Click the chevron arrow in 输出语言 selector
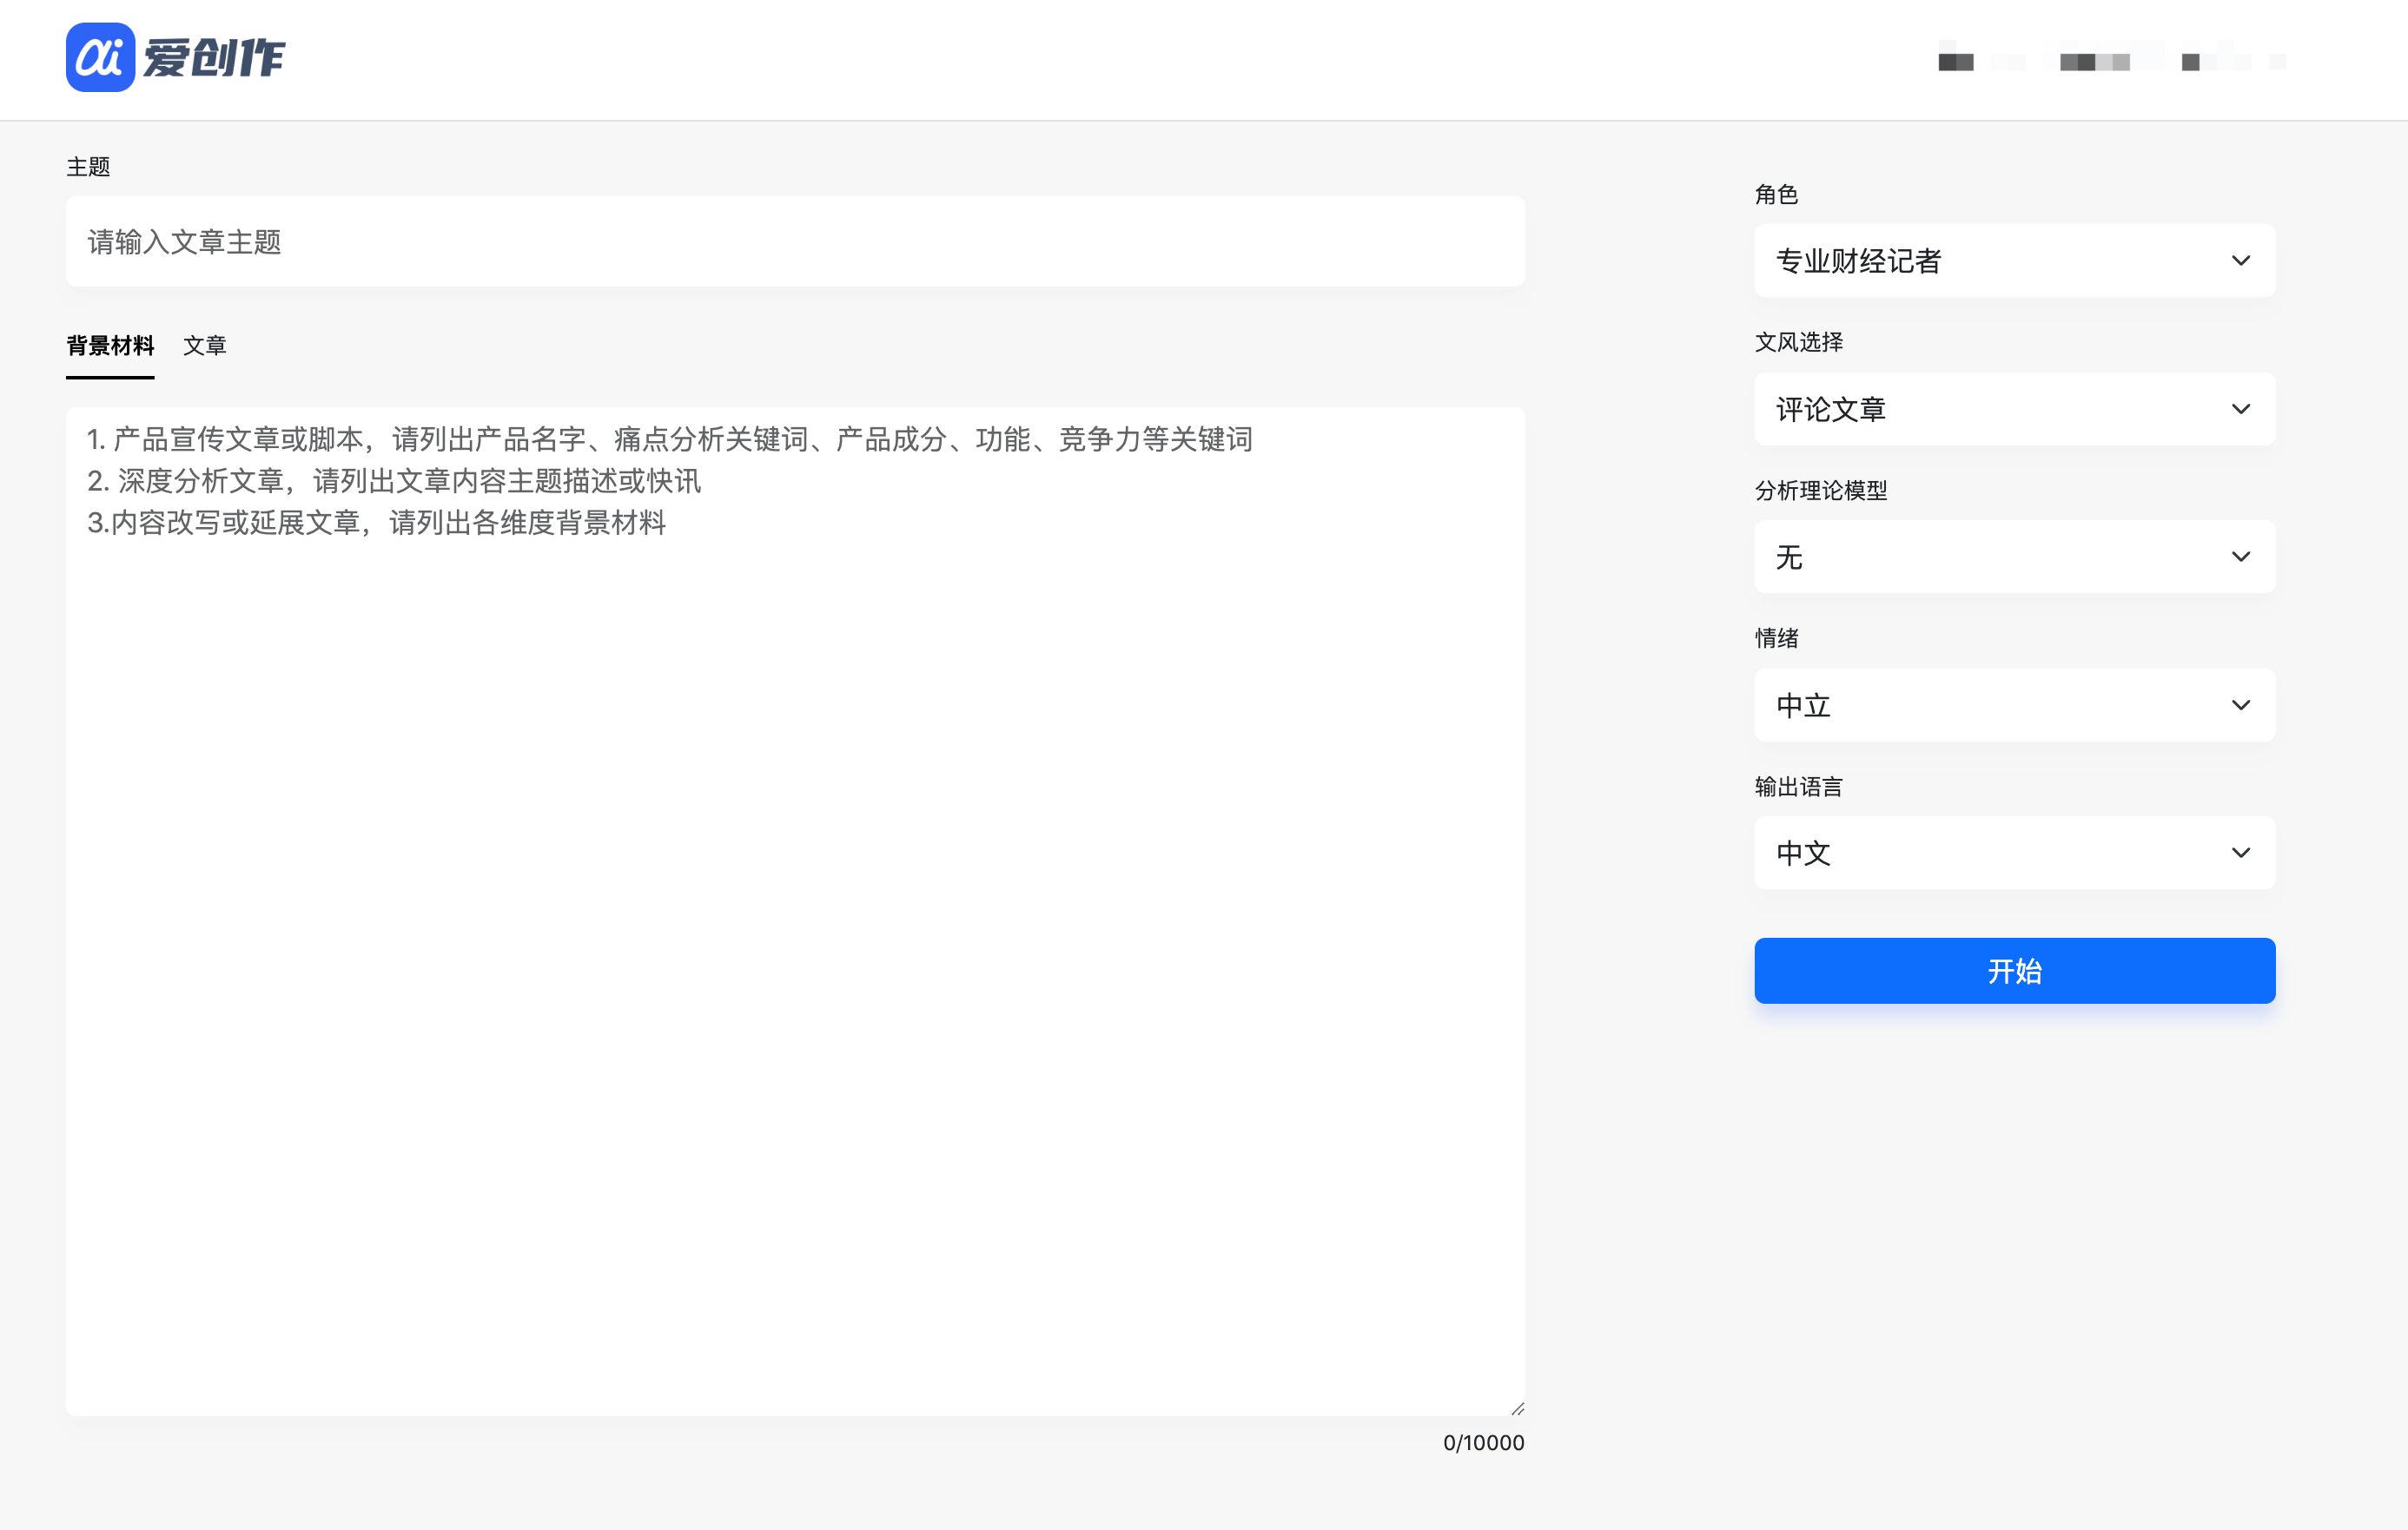 pyautogui.click(x=2240, y=854)
